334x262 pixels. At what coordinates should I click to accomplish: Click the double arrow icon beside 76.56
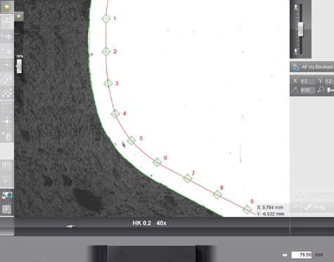pyautogui.click(x=285, y=255)
